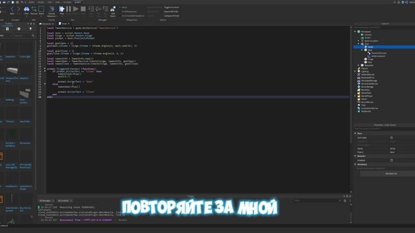This screenshot has width=415, height=233.
Task: Select On Unhandled Exceptions option
Action: (x=132, y=16)
